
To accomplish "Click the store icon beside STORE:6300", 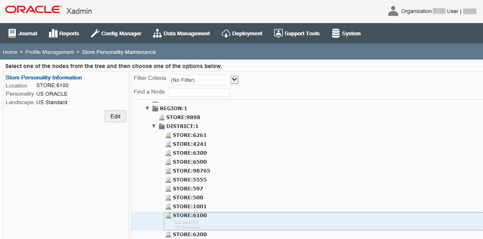I will point(168,153).
